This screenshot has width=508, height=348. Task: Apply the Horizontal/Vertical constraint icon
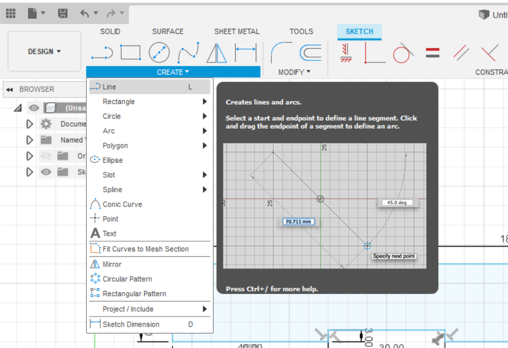375,53
